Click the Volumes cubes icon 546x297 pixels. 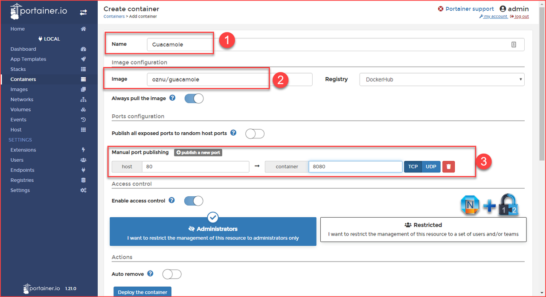pos(84,110)
